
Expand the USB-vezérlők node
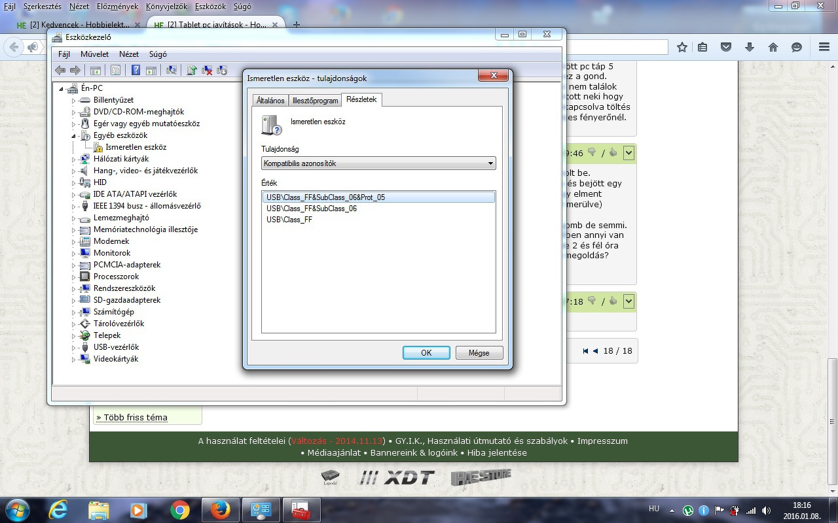(x=74, y=347)
